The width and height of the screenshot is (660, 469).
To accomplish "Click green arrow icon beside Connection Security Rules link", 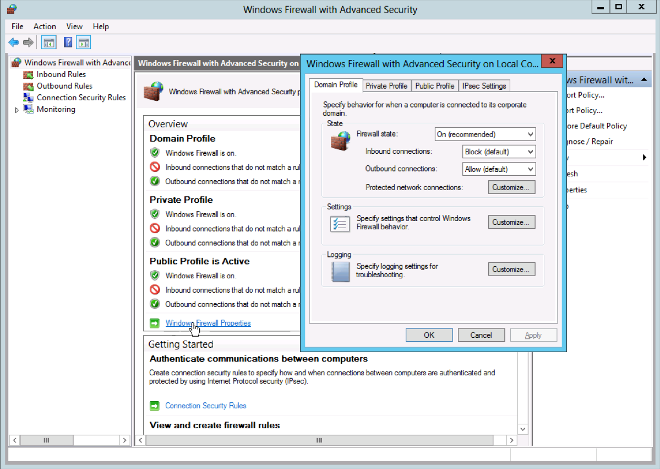I will click(155, 406).
